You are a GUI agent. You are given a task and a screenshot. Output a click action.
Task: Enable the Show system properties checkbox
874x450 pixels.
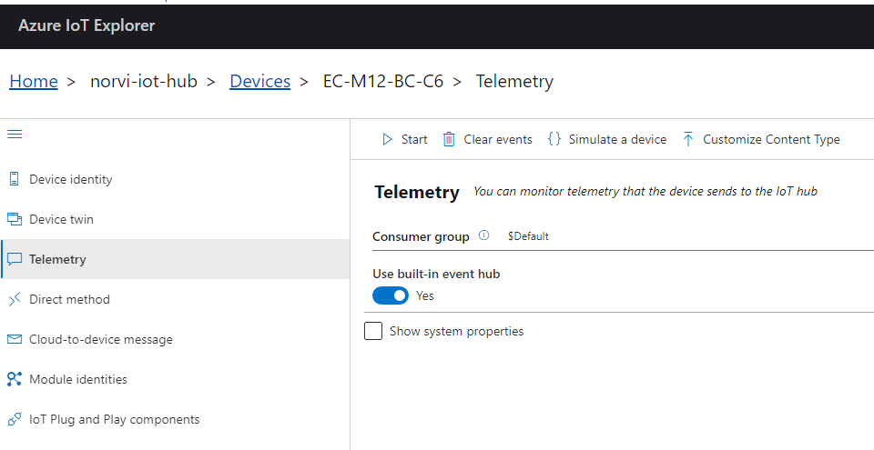pos(373,331)
